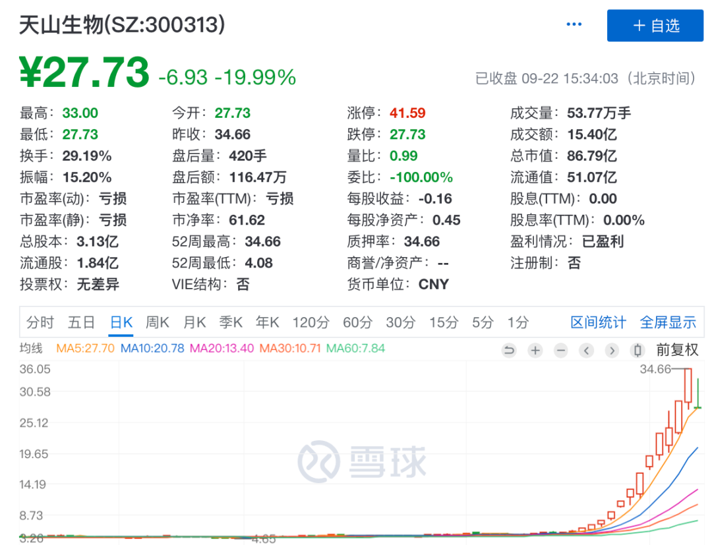This screenshot has height=545, width=712.
Task: Click the 委比 value -100.00%
Action: [x=421, y=177]
